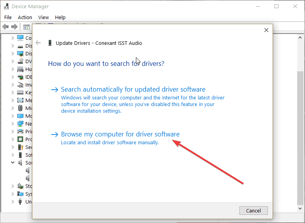Image resolution: width=305 pixels, height=223 pixels.
Task: Click the Sound controllers speaker icon
Action: pyautogui.click(x=20, y=163)
